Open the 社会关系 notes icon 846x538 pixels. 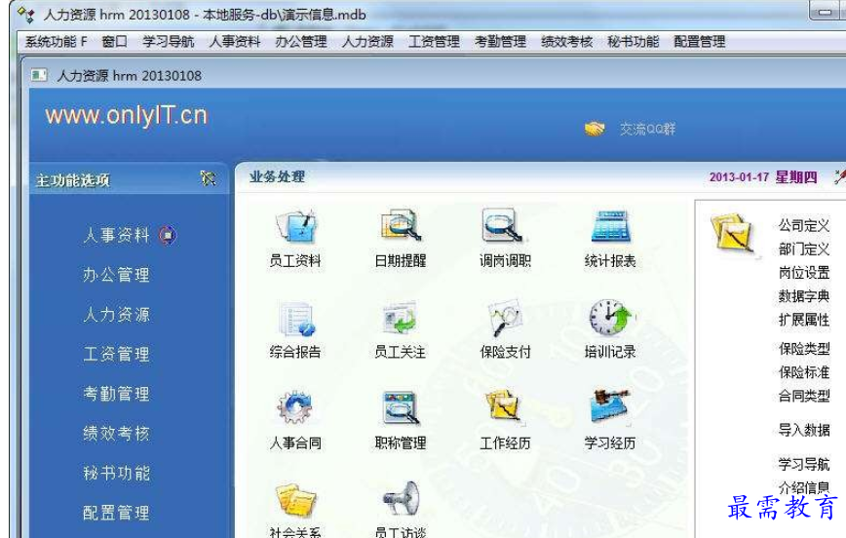295,500
